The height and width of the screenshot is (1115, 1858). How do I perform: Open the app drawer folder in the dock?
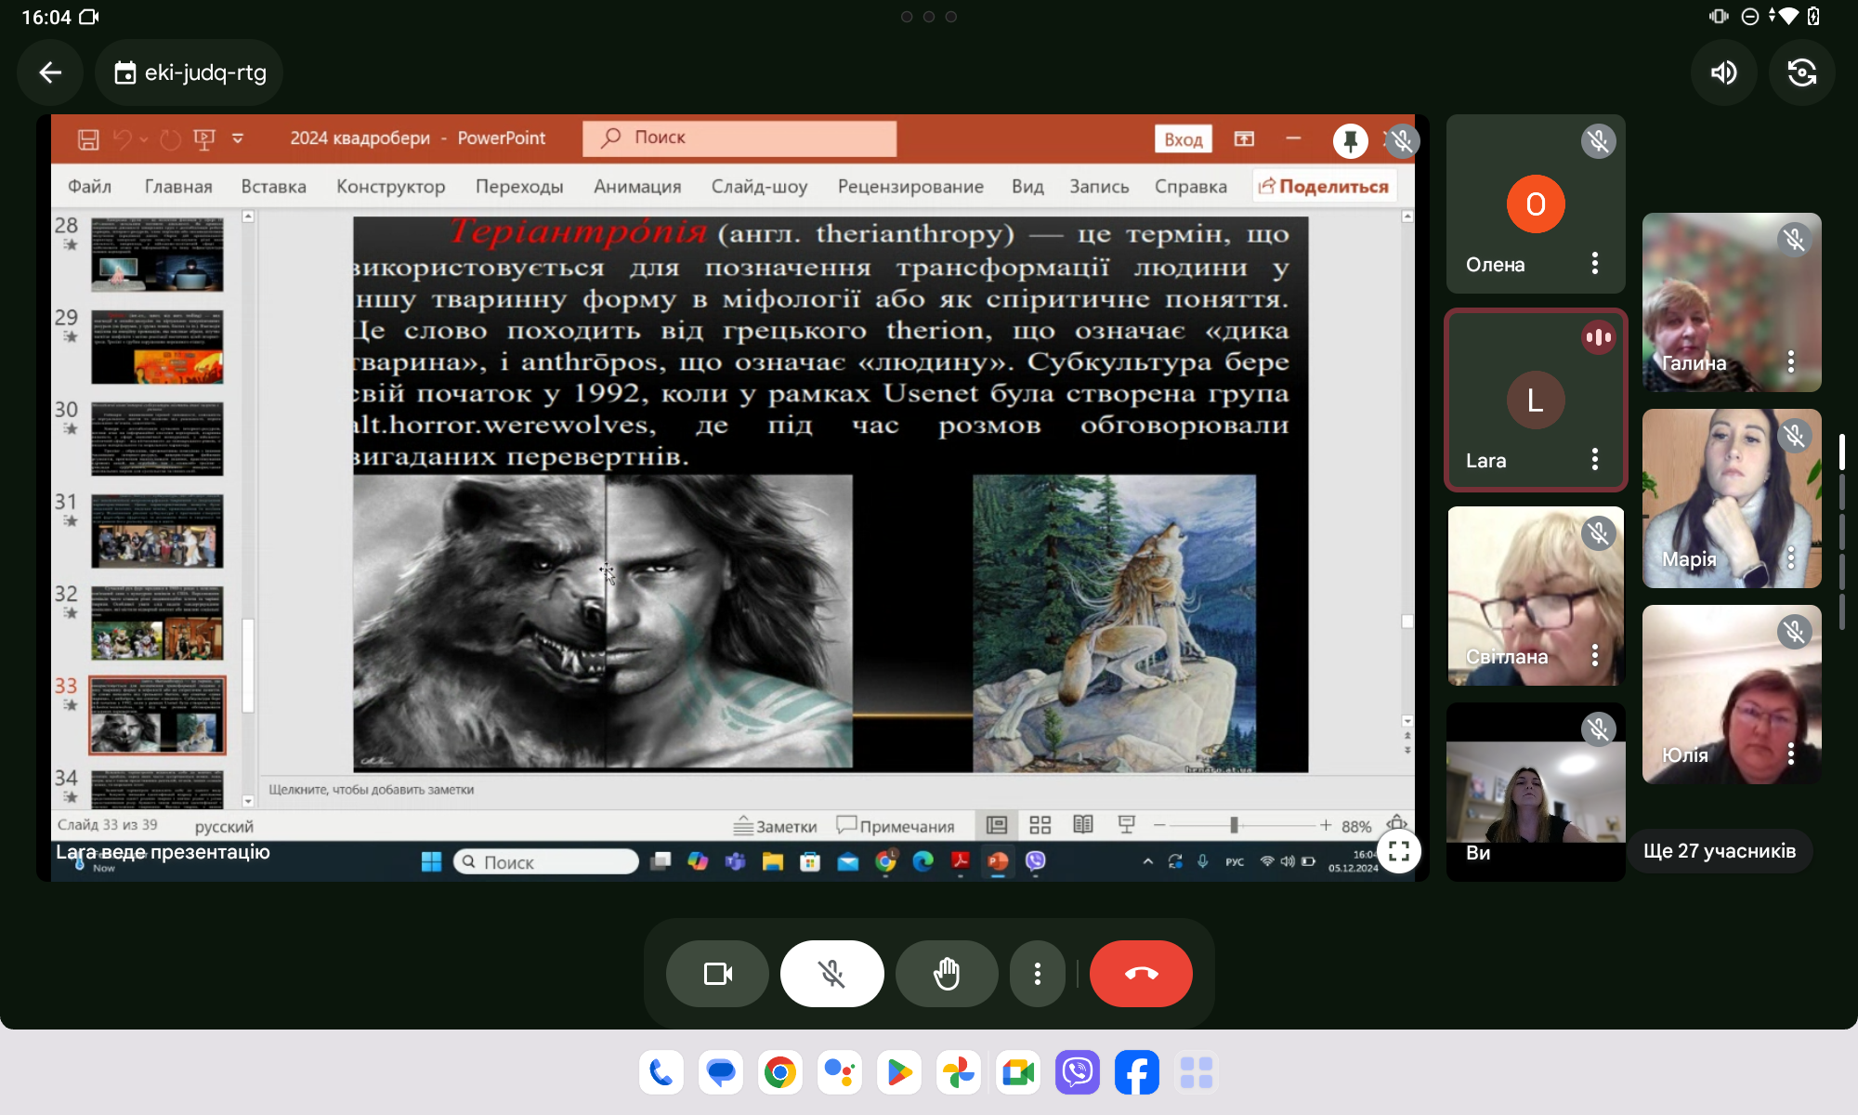(1197, 1073)
